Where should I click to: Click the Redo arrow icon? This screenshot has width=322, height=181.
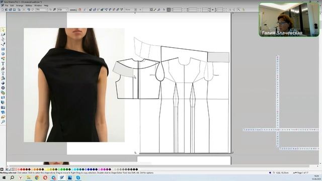[33, 10]
